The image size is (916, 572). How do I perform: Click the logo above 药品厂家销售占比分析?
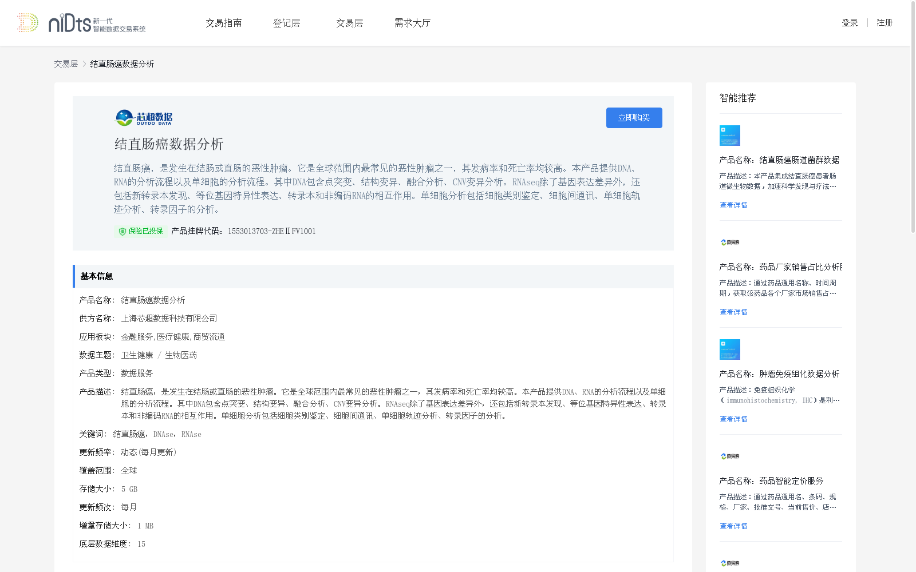[x=730, y=243]
